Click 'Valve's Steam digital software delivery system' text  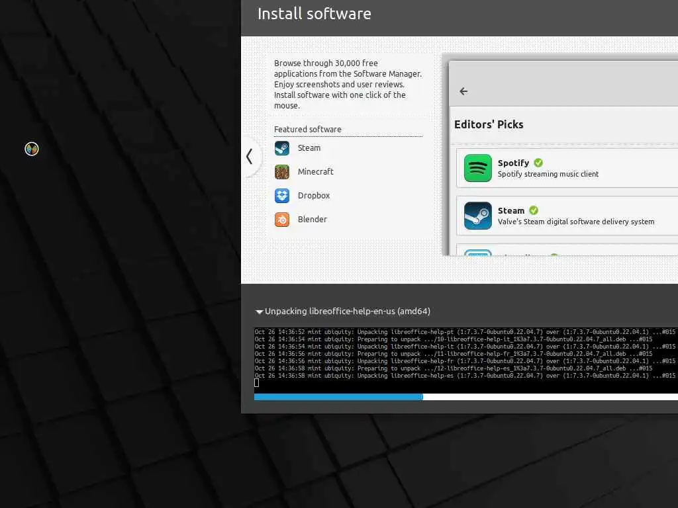(x=575, y=222)
